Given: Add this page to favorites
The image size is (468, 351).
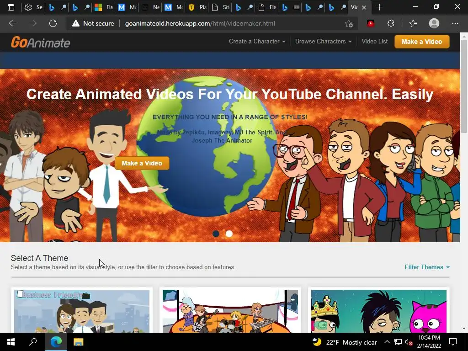Looking at the screenshot, I should [x=349, y=24].
